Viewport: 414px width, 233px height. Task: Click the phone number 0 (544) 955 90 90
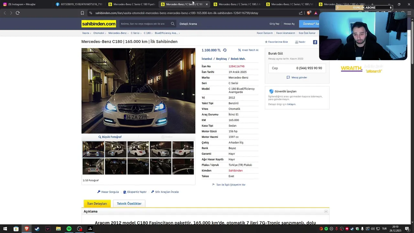309,68
